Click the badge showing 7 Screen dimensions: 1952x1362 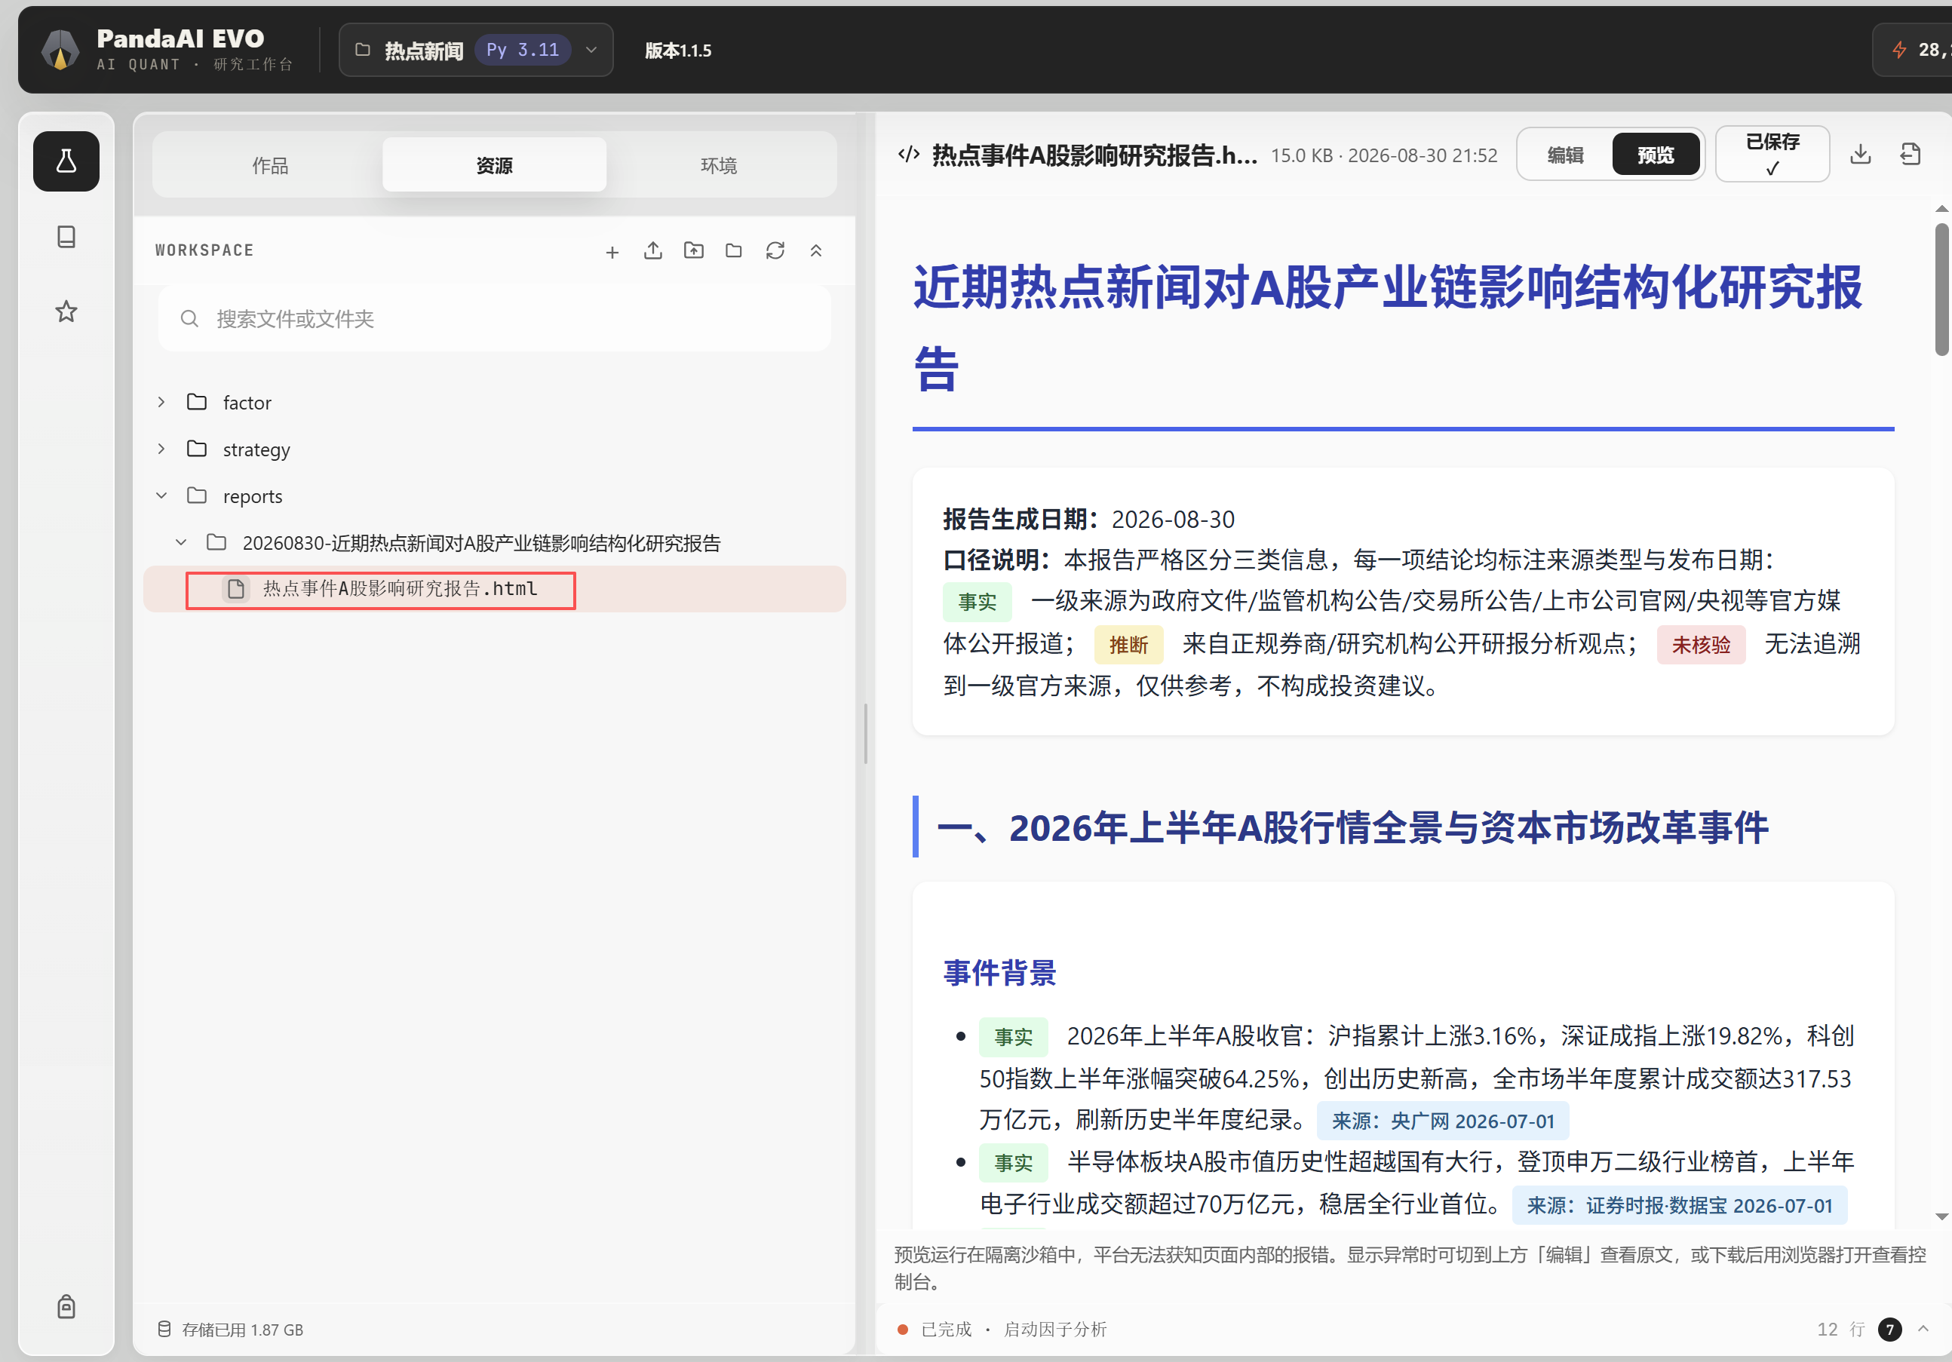point(1889,1329)
